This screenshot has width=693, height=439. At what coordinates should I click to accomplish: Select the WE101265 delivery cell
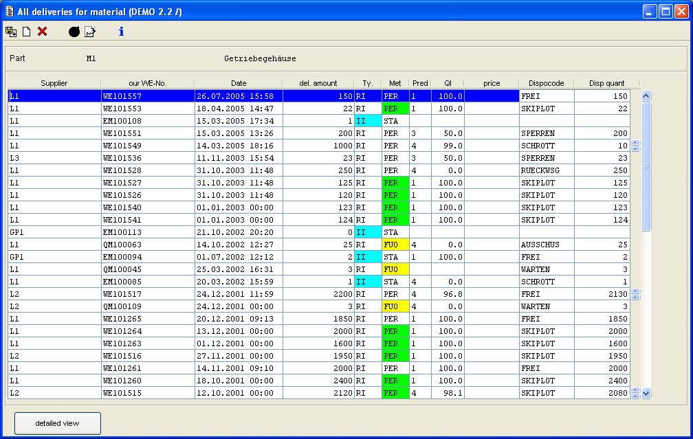coord(148,319)
